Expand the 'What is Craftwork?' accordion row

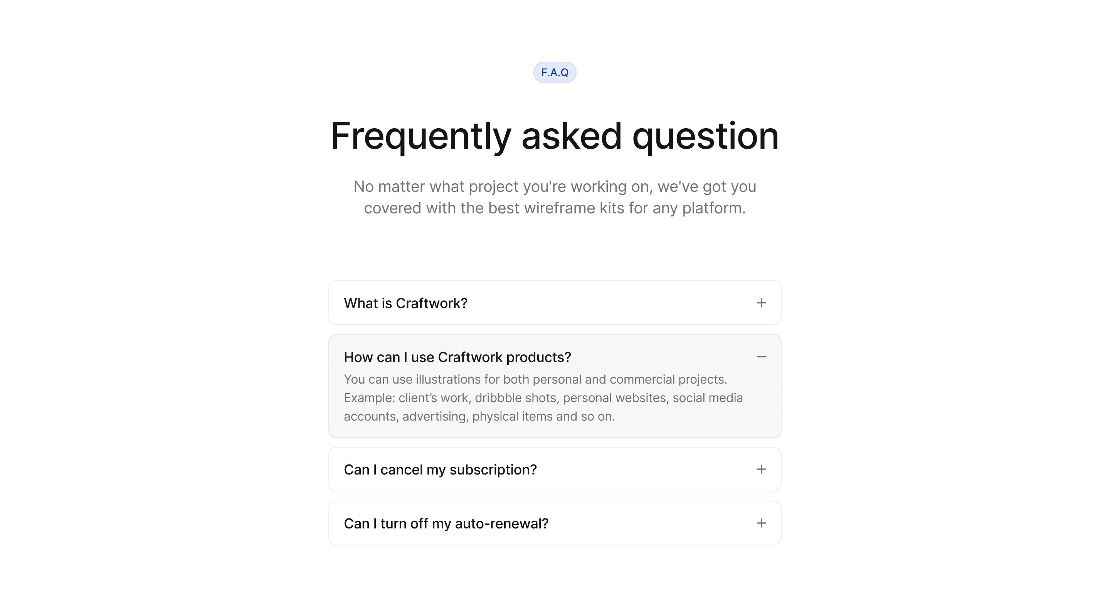pos(555,303)
